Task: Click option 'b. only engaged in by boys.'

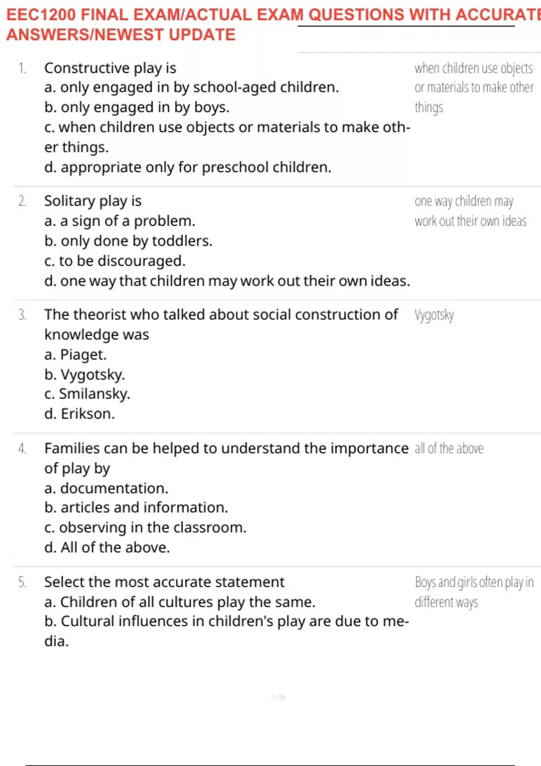Action: point(137,107)
